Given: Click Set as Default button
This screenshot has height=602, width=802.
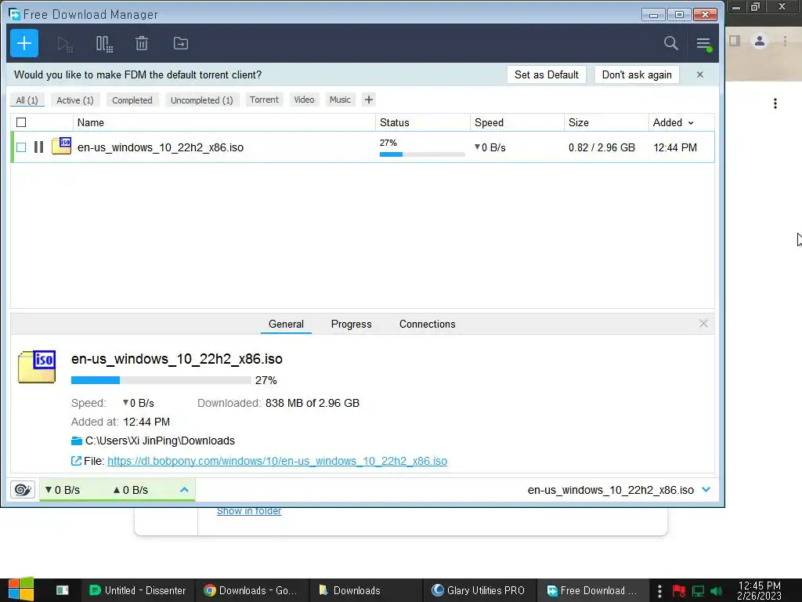Looking at the screenshot, I should [x=546, y=74].
